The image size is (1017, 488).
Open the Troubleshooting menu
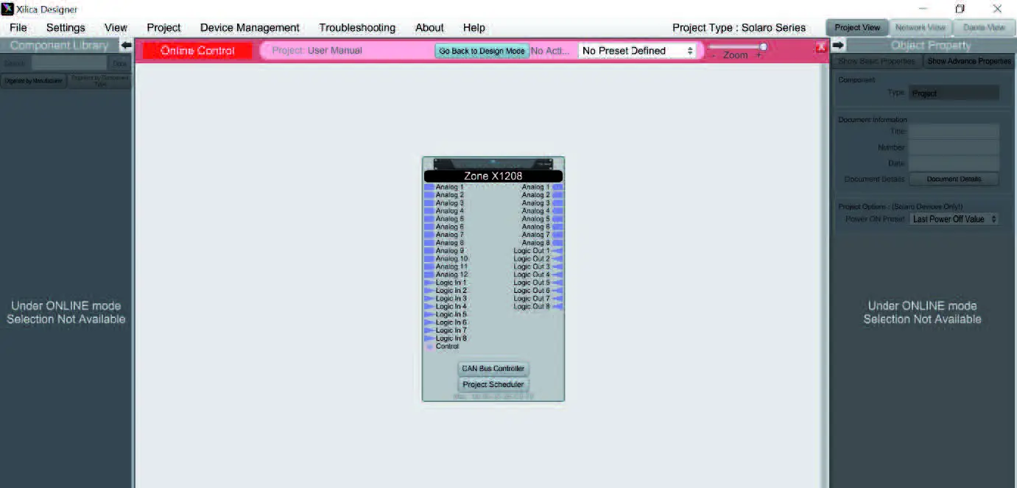357,28
